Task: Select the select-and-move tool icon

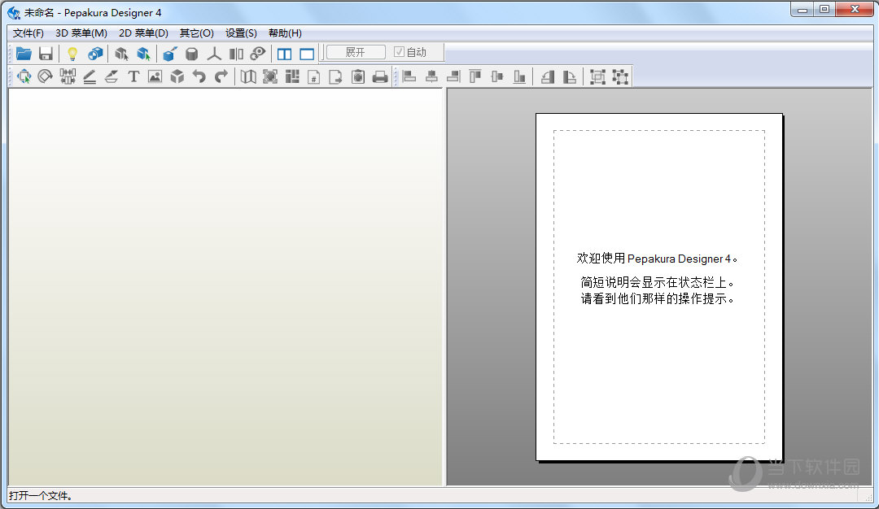Action: pyautogui.click(x=24, y=76)
